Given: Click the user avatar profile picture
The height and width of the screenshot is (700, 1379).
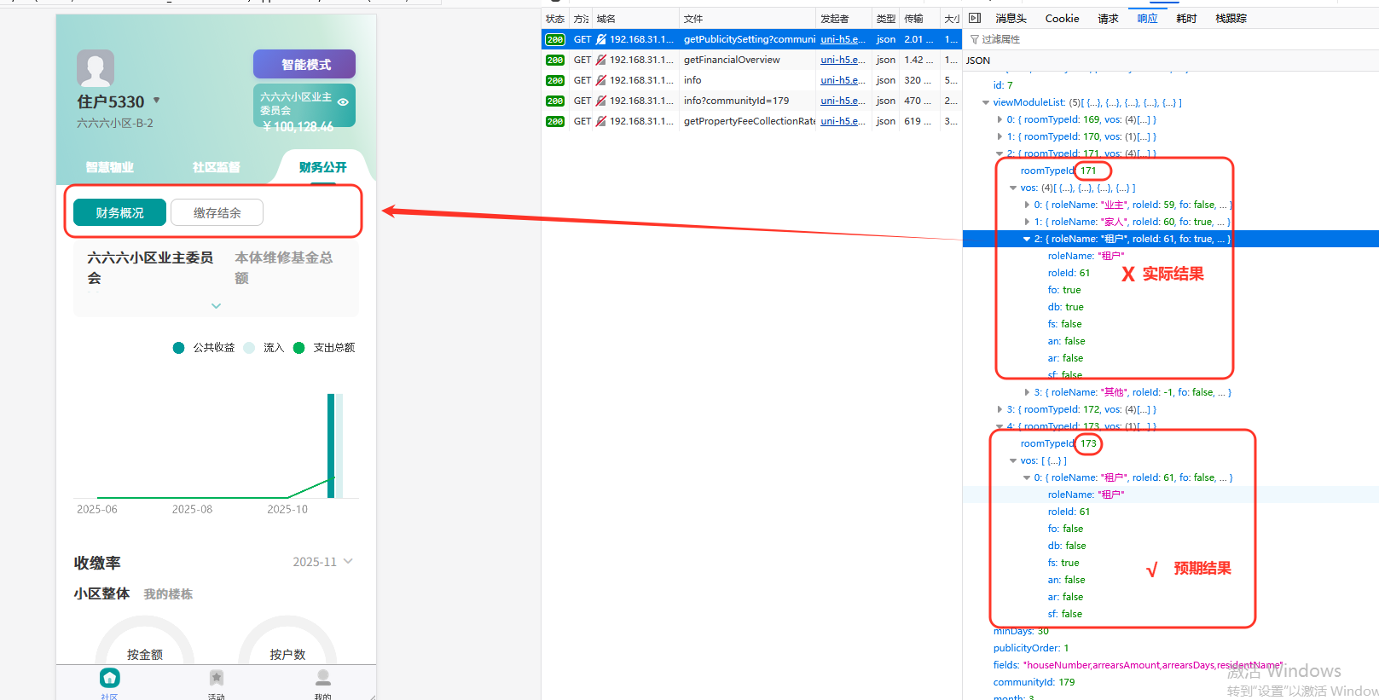Looking at the screenshot, I should coord(96,68).
